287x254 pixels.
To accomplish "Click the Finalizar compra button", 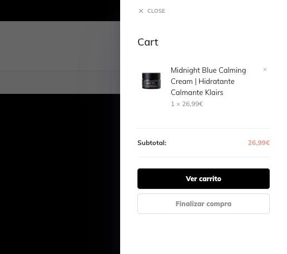I will [204, 203].
